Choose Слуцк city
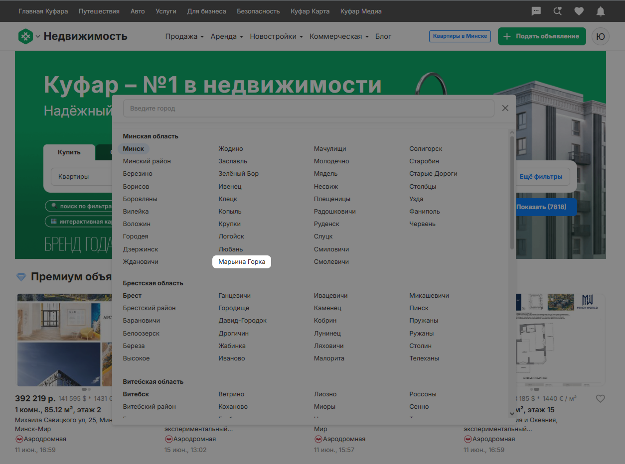 pyautogui.click(x=323, y=236)
